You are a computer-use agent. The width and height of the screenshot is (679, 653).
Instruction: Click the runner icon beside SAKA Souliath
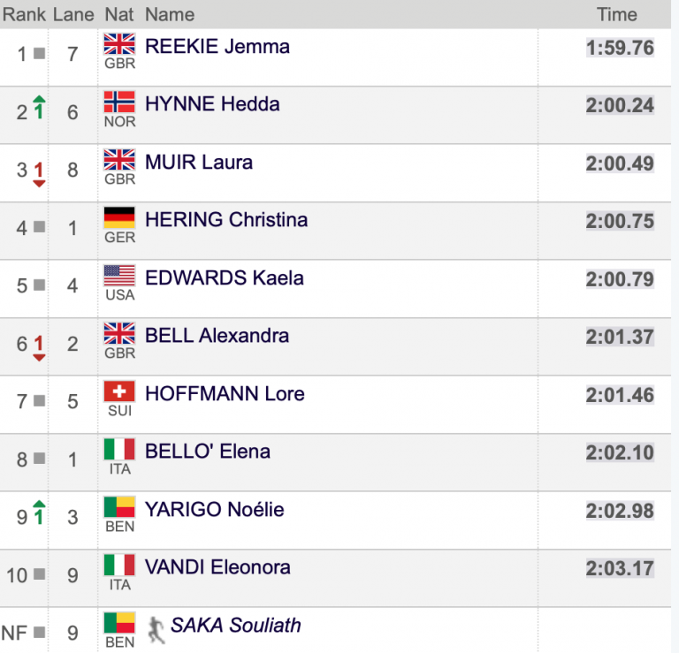click(x=156, y=628)
